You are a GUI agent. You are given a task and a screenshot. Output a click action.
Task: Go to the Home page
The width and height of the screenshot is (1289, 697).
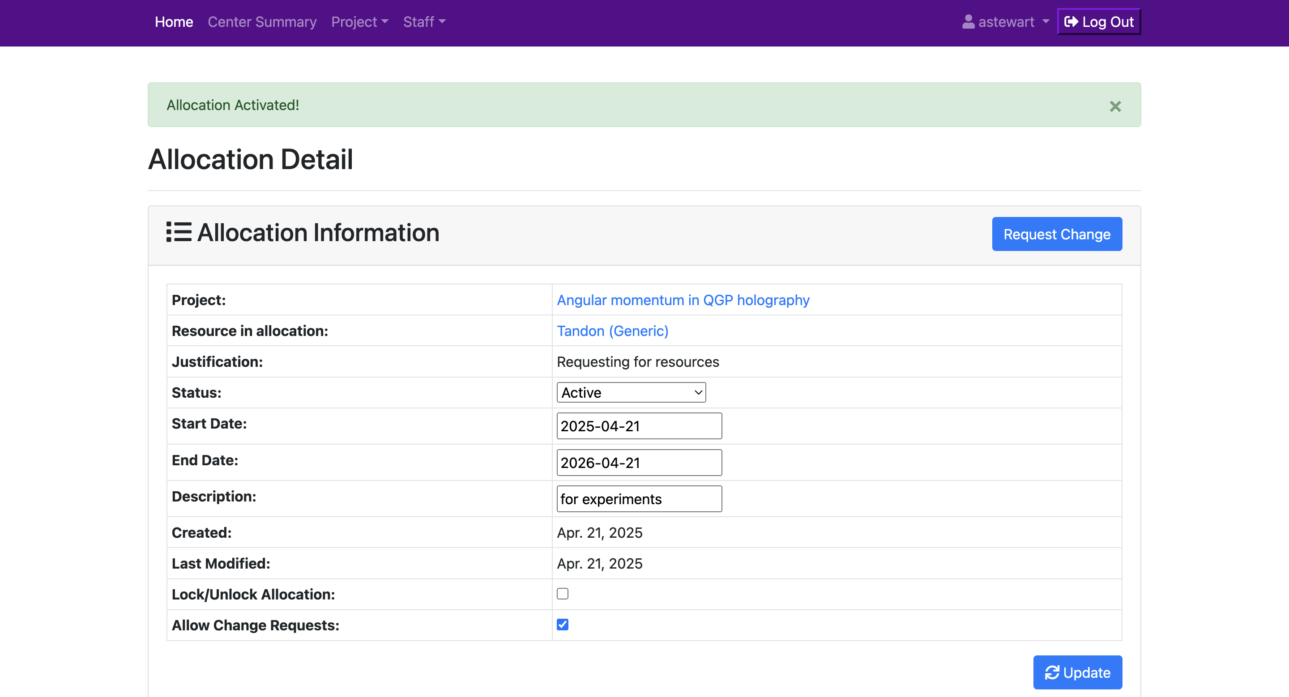(174, 21)
